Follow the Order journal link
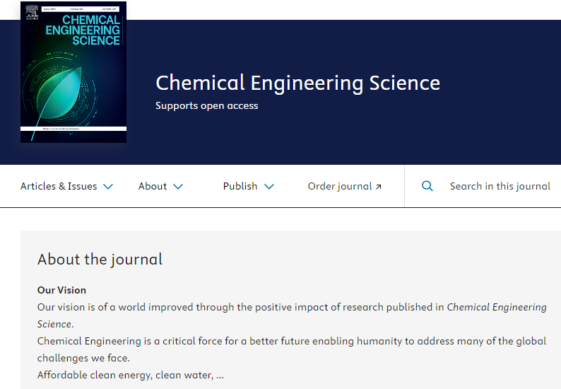 click(340, 186)
